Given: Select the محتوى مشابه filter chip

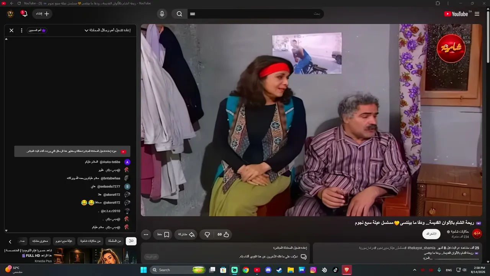Looking at the screenshot, I should (x=39, y=241).
